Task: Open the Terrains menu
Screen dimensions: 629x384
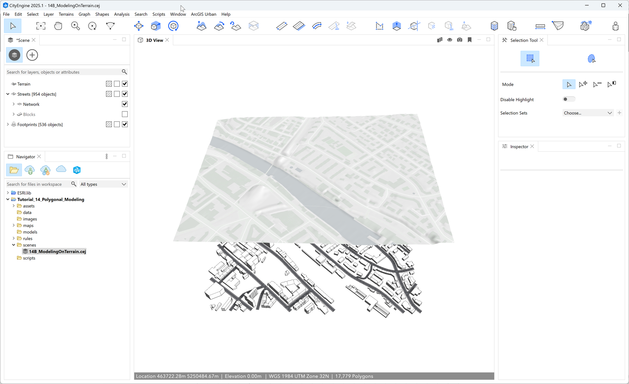Action: (66, 14)
